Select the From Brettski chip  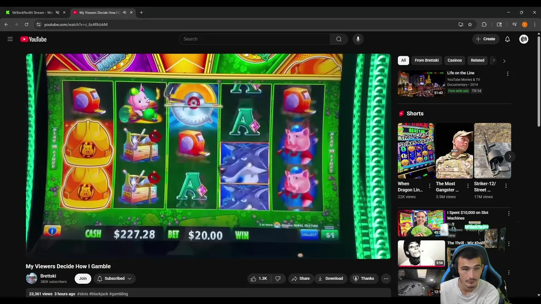tap(426, 60)
